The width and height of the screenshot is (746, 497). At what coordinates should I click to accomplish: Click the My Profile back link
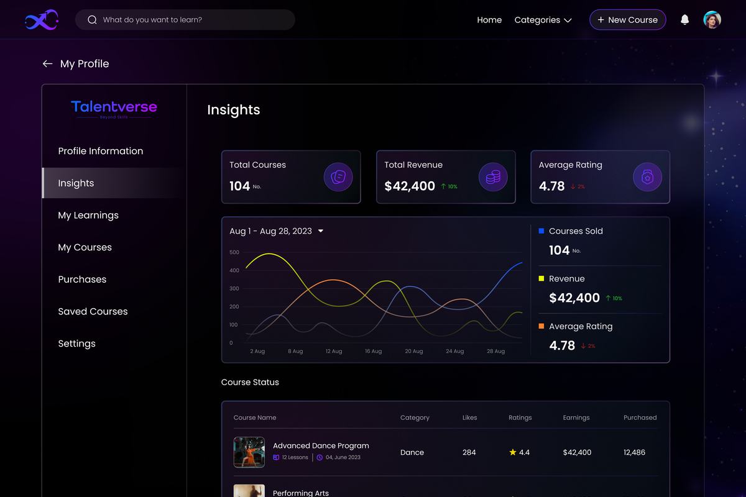tap(75, 64)
